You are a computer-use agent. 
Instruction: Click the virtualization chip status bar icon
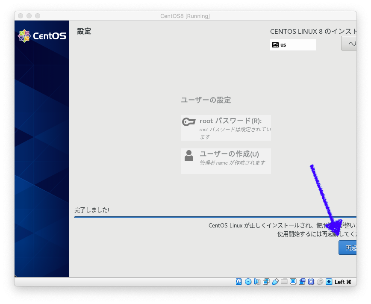(x=310, y=281)
